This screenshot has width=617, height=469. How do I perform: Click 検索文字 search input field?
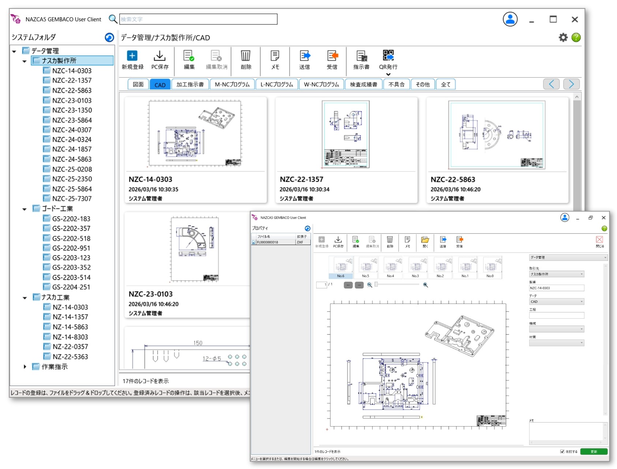198,19
